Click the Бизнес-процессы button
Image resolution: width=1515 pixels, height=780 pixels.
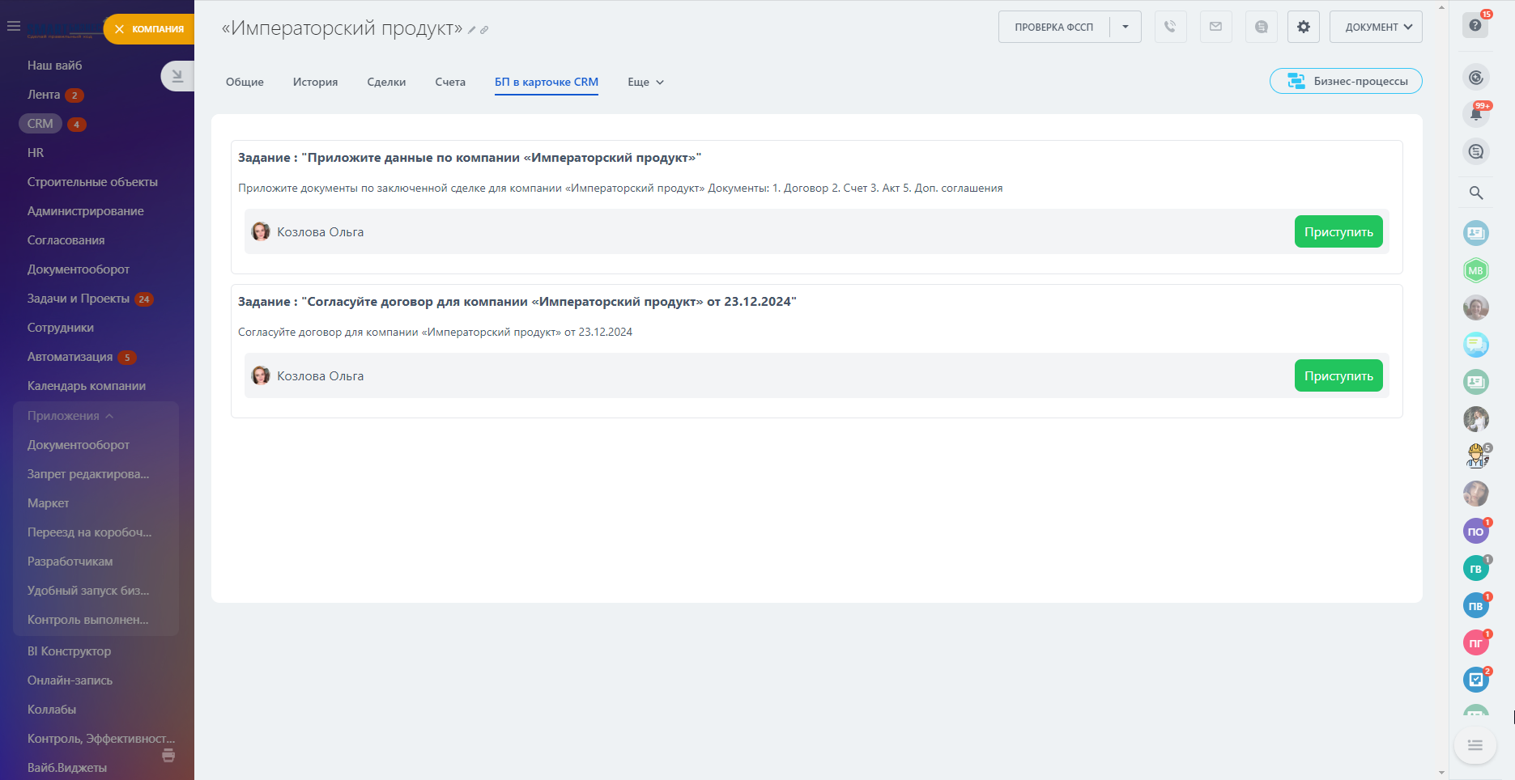pyautogui.click(x=1346, y=81)
